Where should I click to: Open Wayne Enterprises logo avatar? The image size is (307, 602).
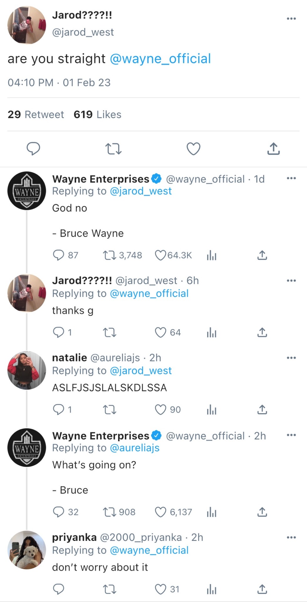(x=27, y=191)
